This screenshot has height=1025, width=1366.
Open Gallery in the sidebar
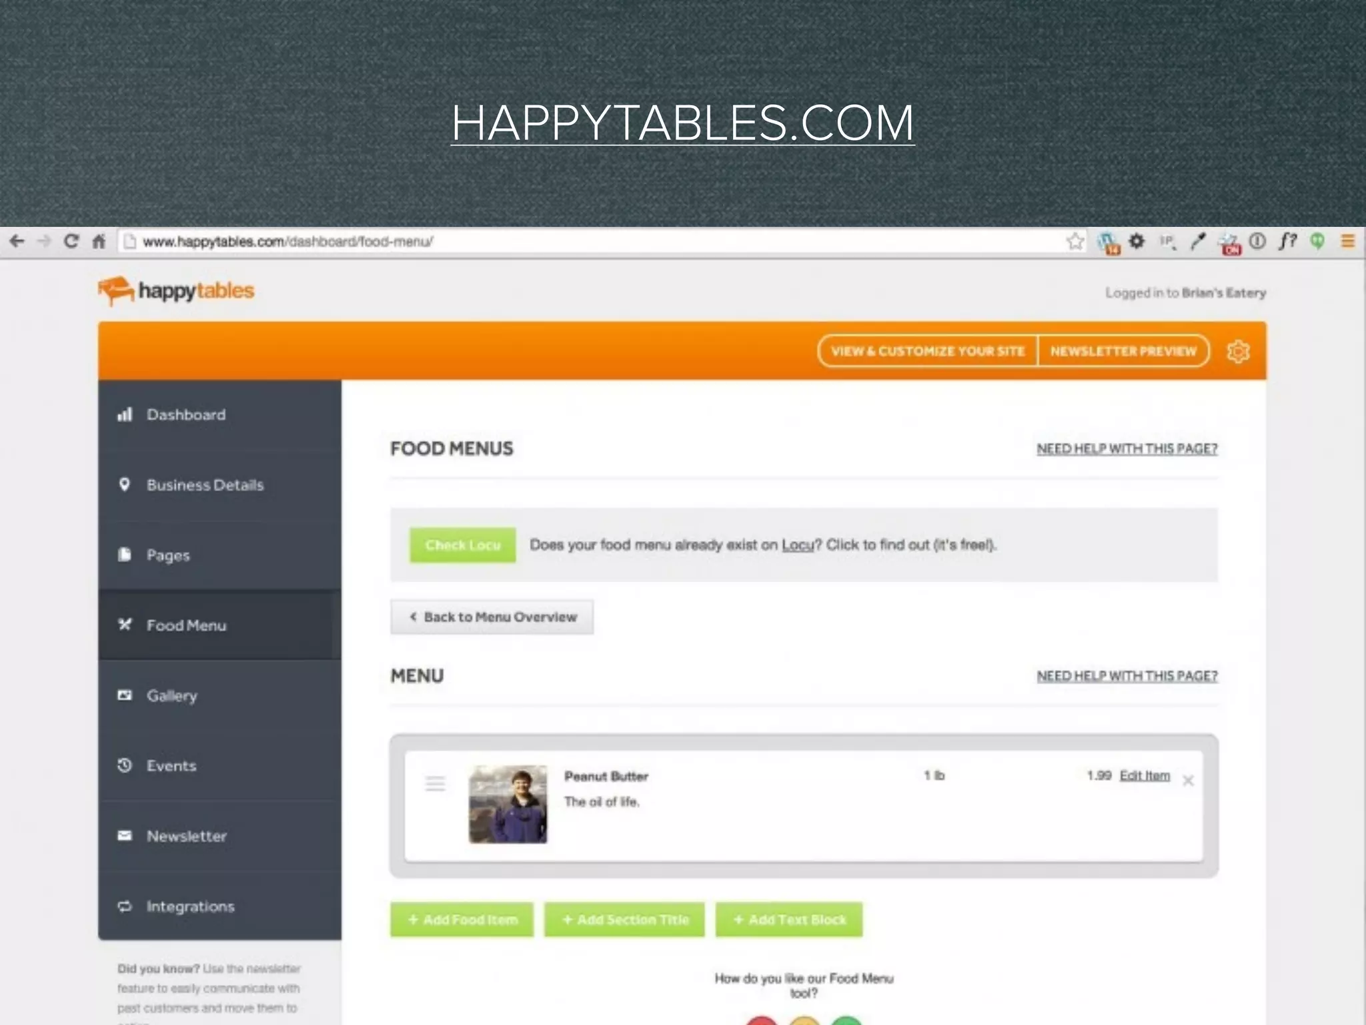click(x=219, y=696)
